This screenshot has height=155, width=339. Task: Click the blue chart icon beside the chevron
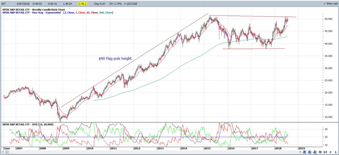(305, 152)
